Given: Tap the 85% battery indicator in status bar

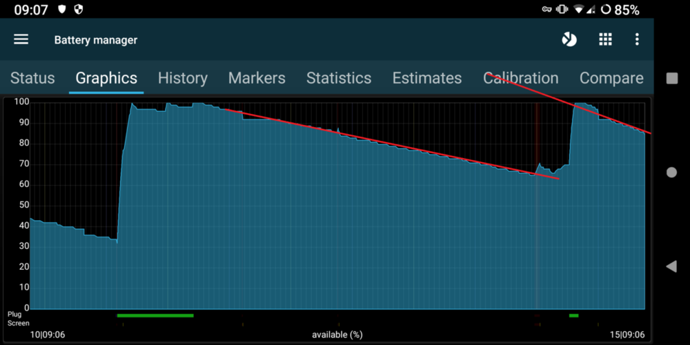Looking at the screenshot, I should pyautogui.click(x=620, y=10).
